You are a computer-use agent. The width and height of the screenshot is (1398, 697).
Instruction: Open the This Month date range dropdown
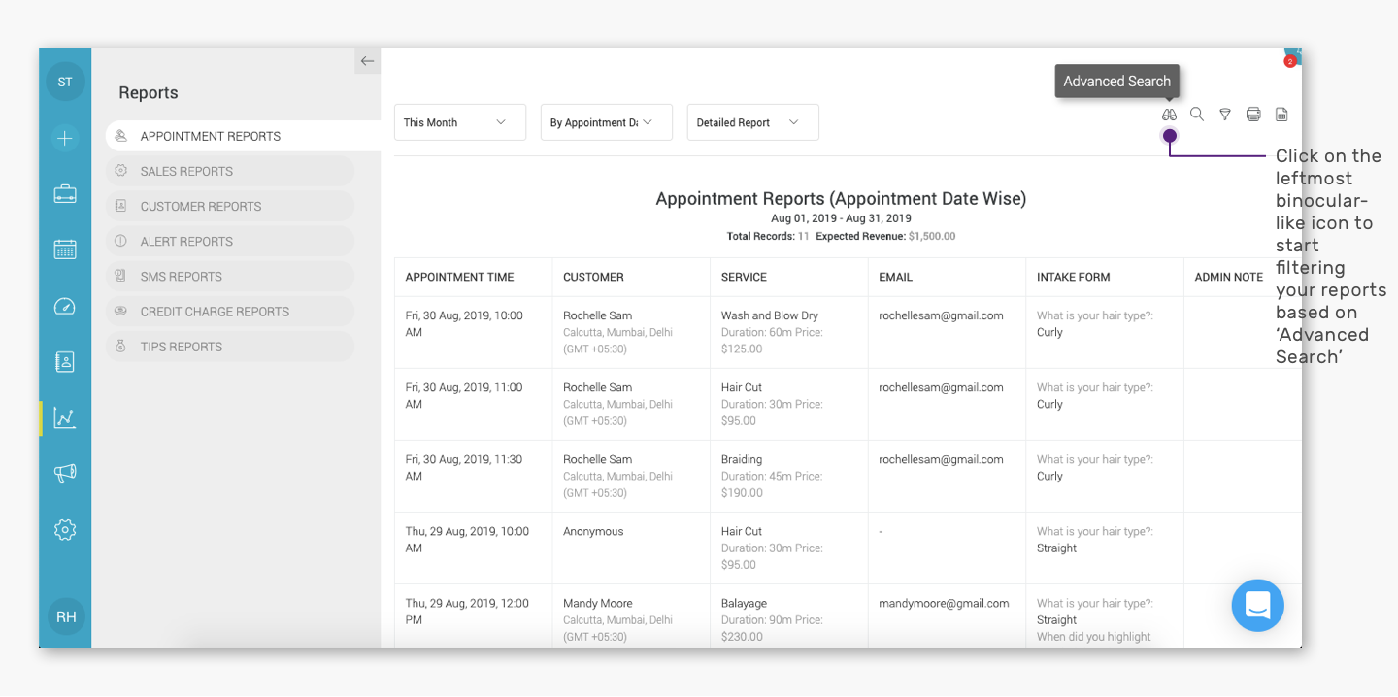coord(460,122)
